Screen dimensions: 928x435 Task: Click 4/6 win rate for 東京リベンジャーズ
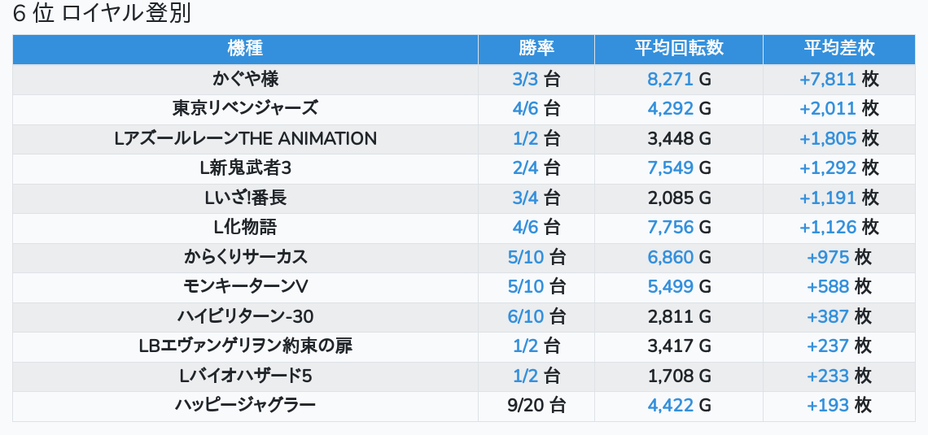[526, 109]
